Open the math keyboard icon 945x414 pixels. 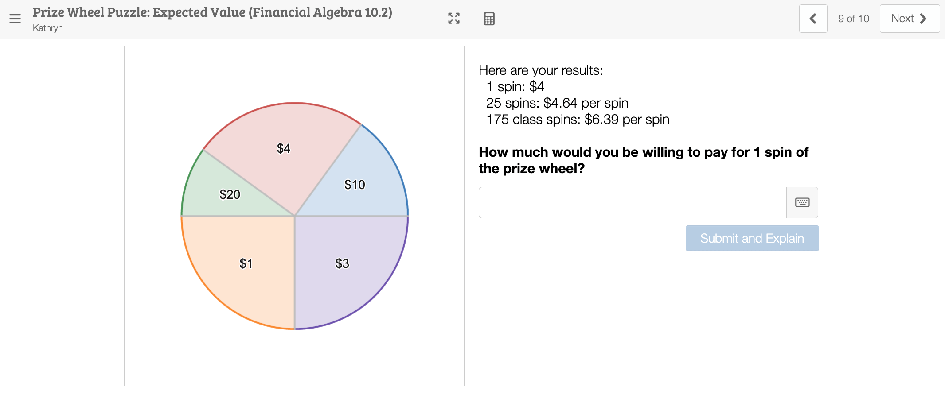pyautogui.click(x=802, y=202)
